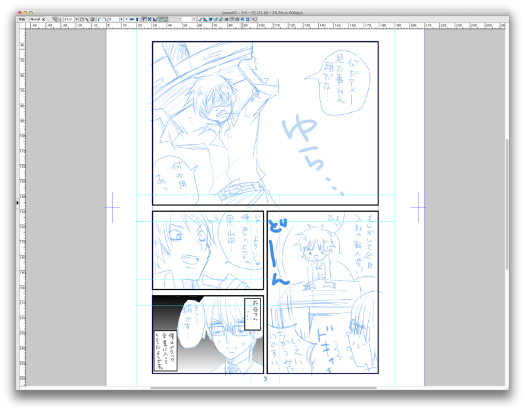Click the fit page to window icon
The width and height of the screenshot is (525, 412).
[81, 20]
